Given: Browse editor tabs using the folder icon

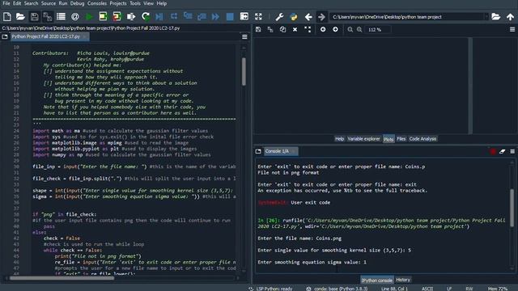Looking at the screenshot, I should click(5, 36).
